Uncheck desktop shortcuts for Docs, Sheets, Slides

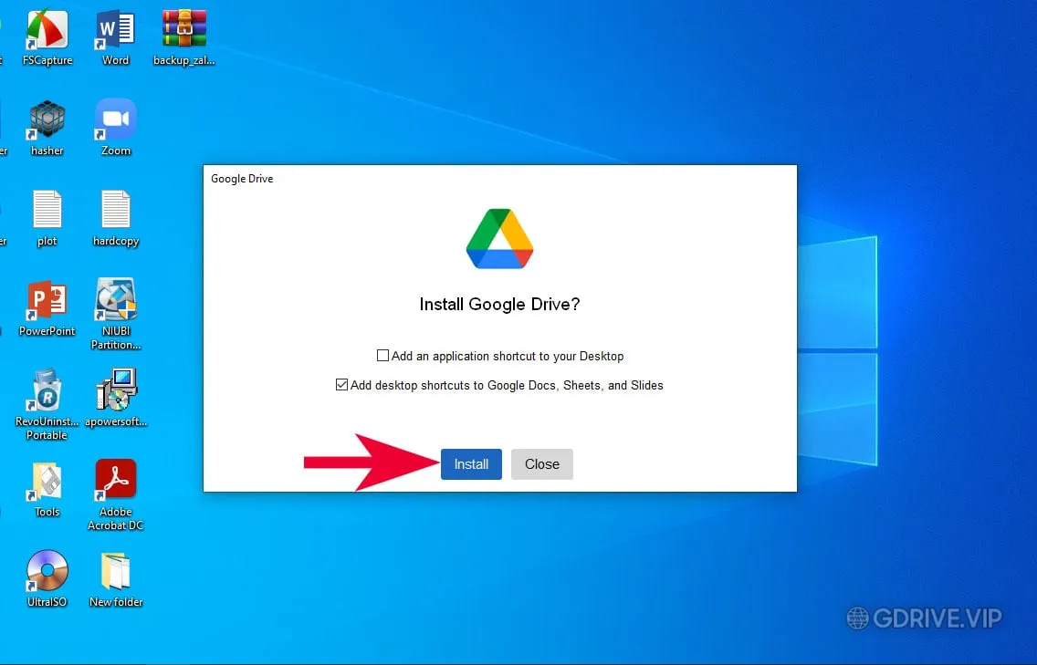click(343, 385)
